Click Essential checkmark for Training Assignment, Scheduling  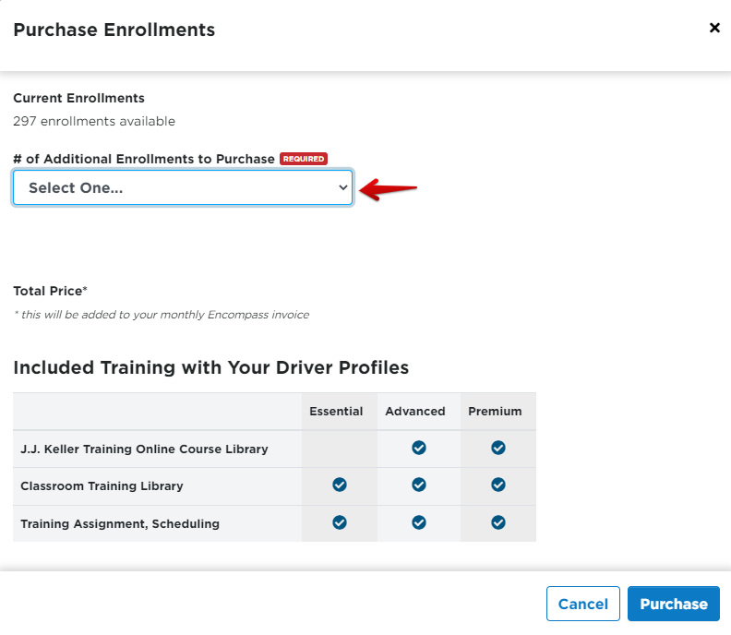pos(340,522)
